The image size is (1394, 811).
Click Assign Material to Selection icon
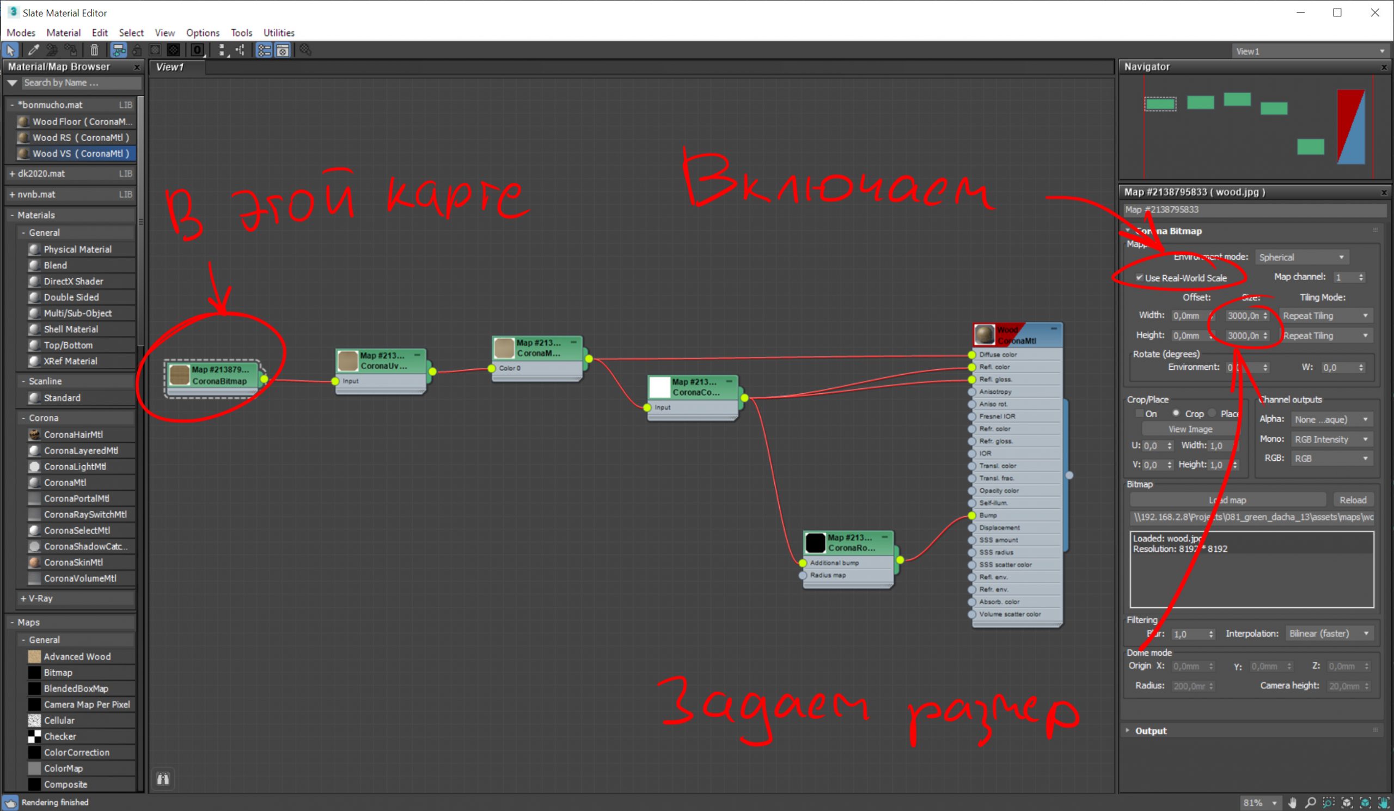[70, 50]
